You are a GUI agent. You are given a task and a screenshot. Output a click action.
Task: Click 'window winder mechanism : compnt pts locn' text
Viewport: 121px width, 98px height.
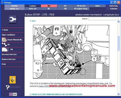pyautogui.click(x=97, y=15)
